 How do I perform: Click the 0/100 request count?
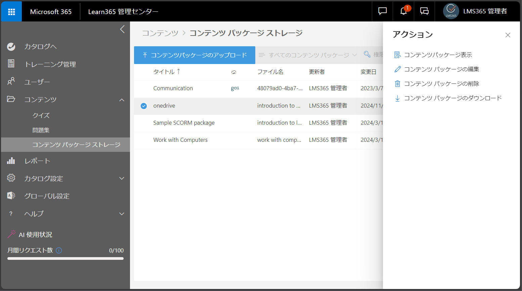[116, 250]
